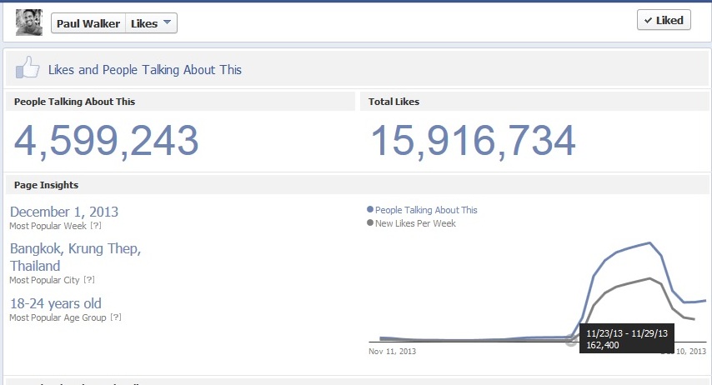Click the Bangkok, Krung Thep, Thailand city link
Image resolution: width=712 pixels, height=385 pixels.
[75, 257]
